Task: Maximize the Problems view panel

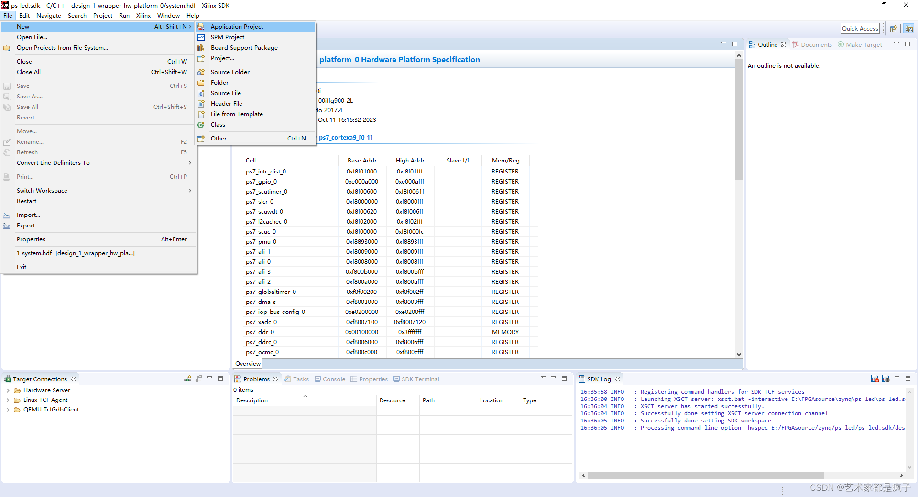Action: (x=564, y=378)
